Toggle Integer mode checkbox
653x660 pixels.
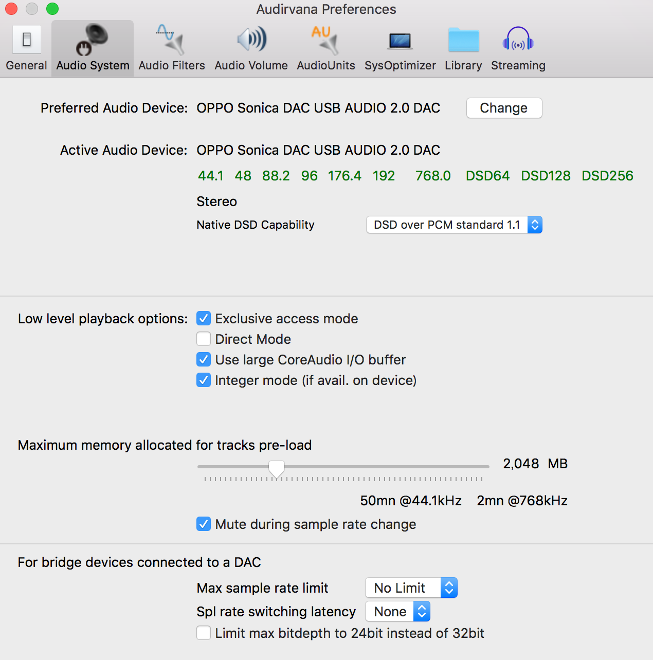(204, 380)
